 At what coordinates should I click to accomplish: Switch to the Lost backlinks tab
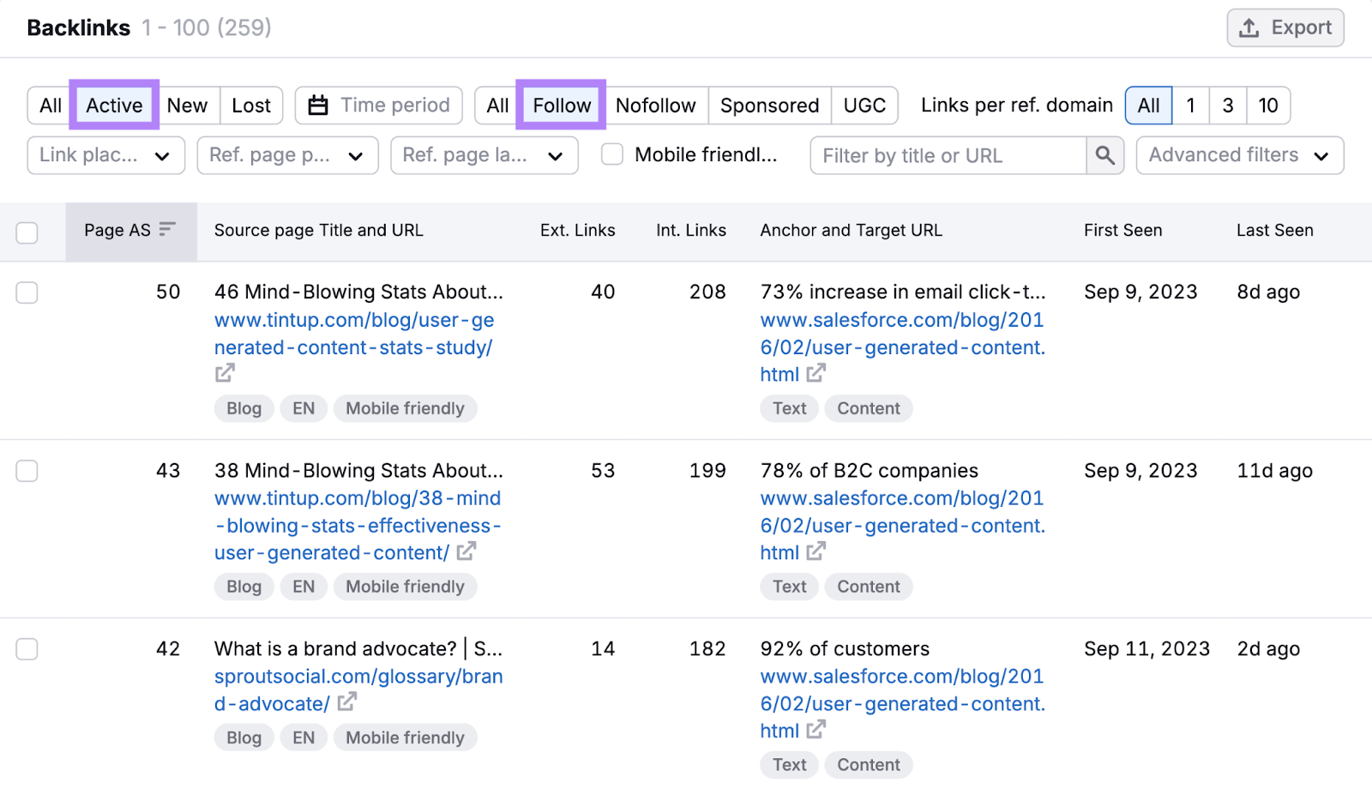[x=250, y=105]
